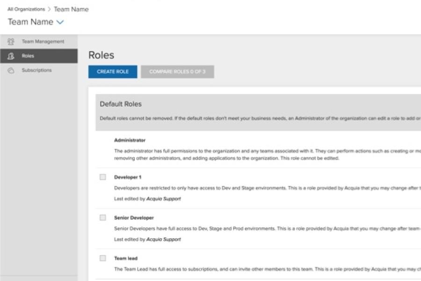Go to the Subscriptions sidebar item
The height and width of the screenshot is (281, 421).
[x=36, y=70]
